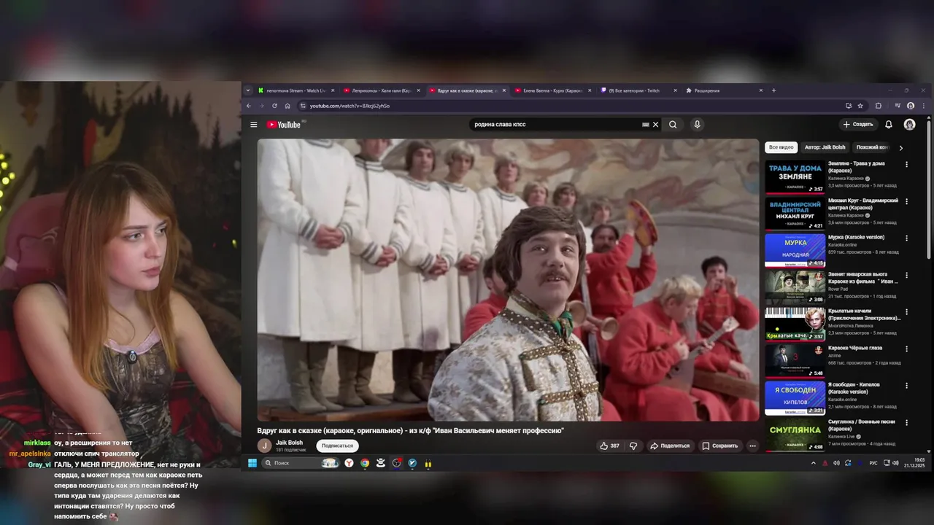This screenshot has width=934, height=525.
Task: Switch to the 'Расширения' tab
Action: click(x=722, y=90)
